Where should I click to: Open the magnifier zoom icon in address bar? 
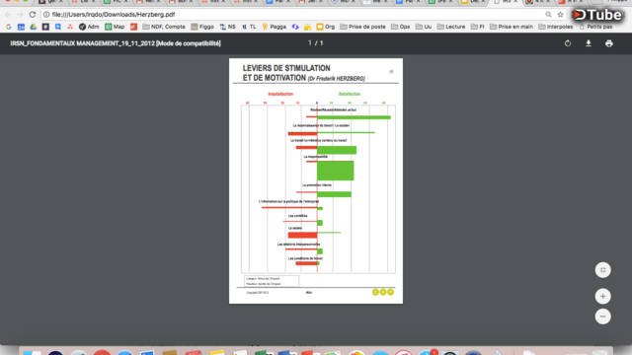coord(548,15)
